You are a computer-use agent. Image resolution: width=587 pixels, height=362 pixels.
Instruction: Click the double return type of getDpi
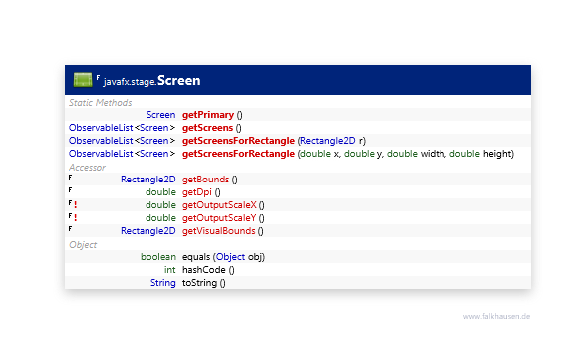160,192
